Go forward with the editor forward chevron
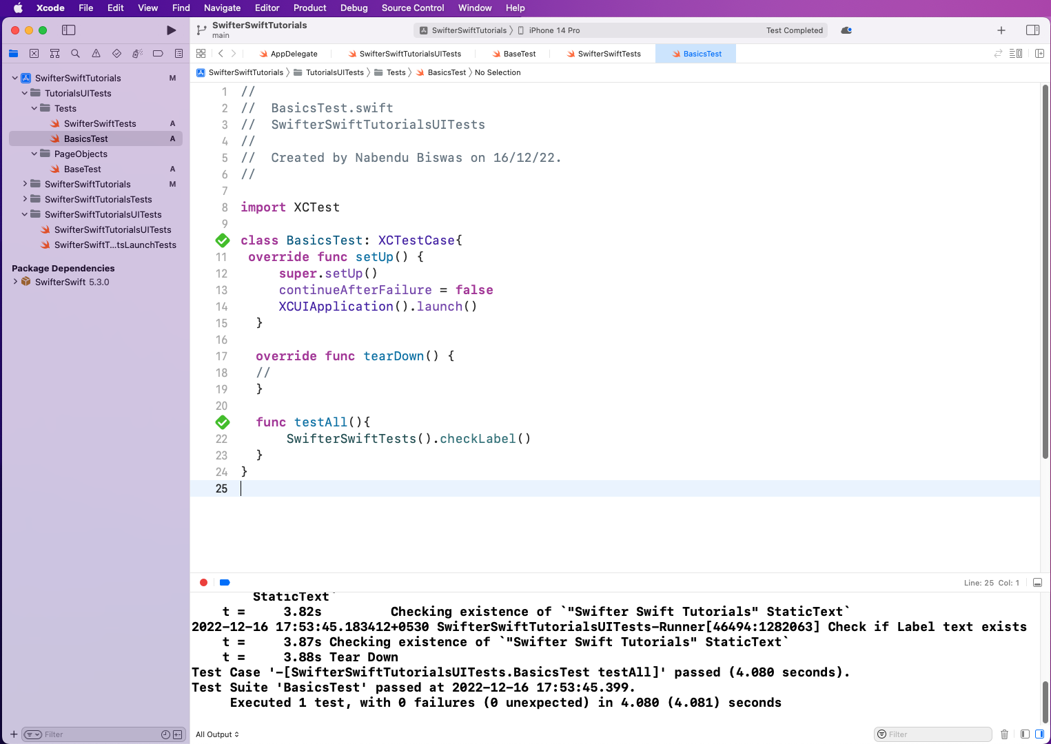The width and height of the screenshot is (1051, 744). coord(234,54)
